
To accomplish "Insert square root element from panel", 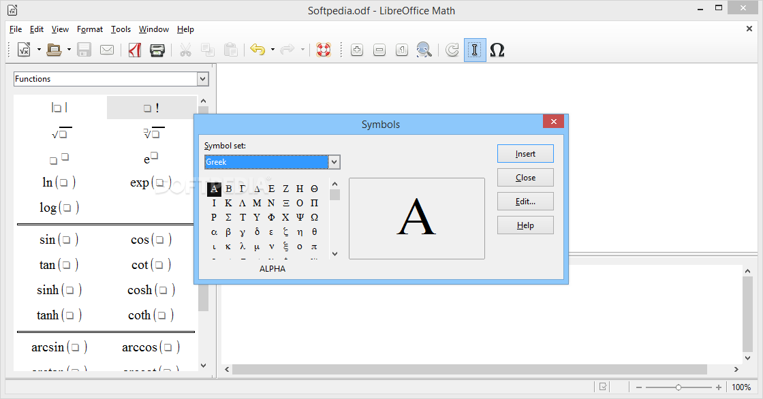I will pyautogui.click(x=61, y=133).
